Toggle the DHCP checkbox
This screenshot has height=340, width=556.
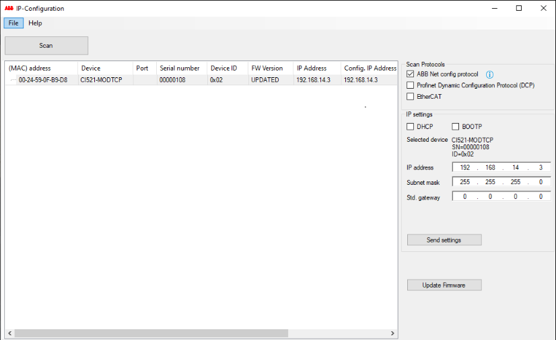(x=411, y=126)
